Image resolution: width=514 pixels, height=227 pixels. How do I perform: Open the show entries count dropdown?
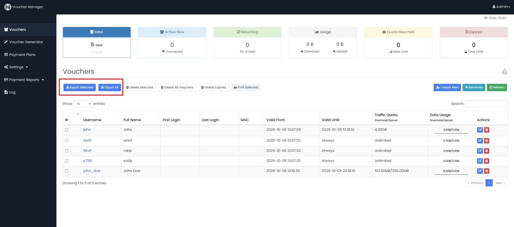pyautogui.click(x=83, y=104)
